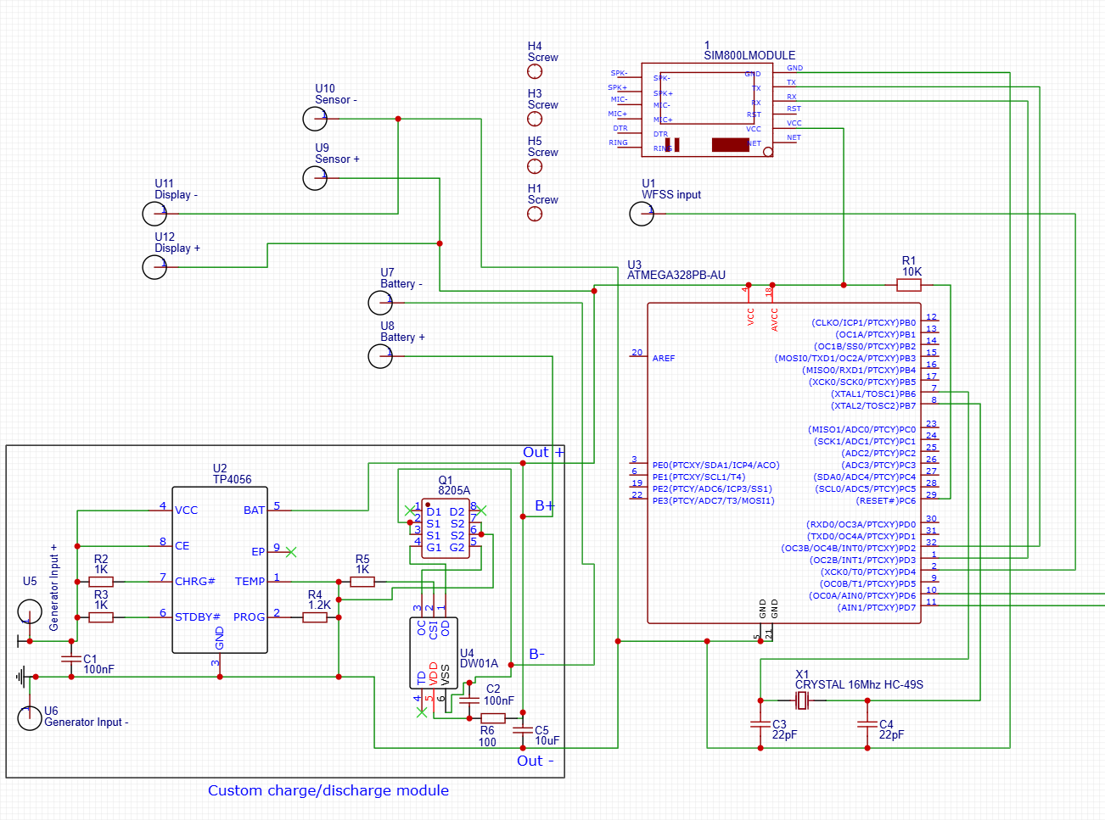Viewport: 1105px width, 820px height.
Task: Click the 'Out -' net label
Action: click(x=535, y=761)
